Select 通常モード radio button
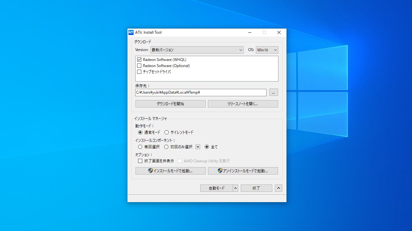Image resolution: width=412 pixels, height=231 pixels. 140,132
